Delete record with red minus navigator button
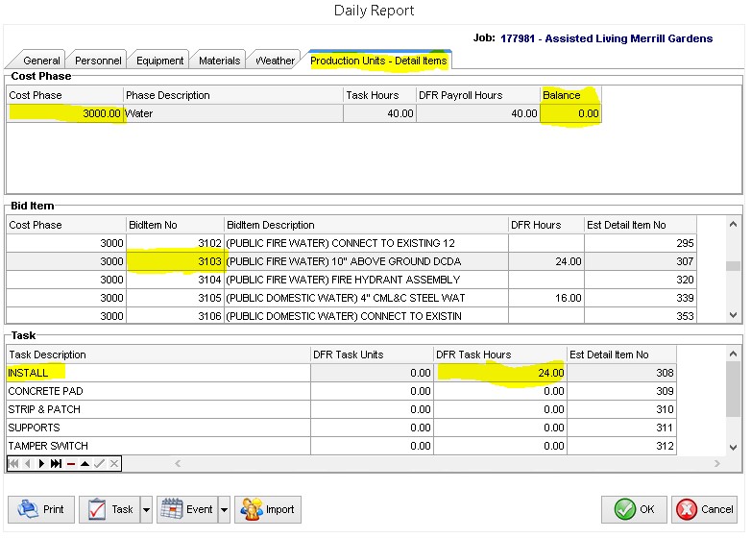The width and height of the screenshot is (751, 538). [x=71, y=463]
